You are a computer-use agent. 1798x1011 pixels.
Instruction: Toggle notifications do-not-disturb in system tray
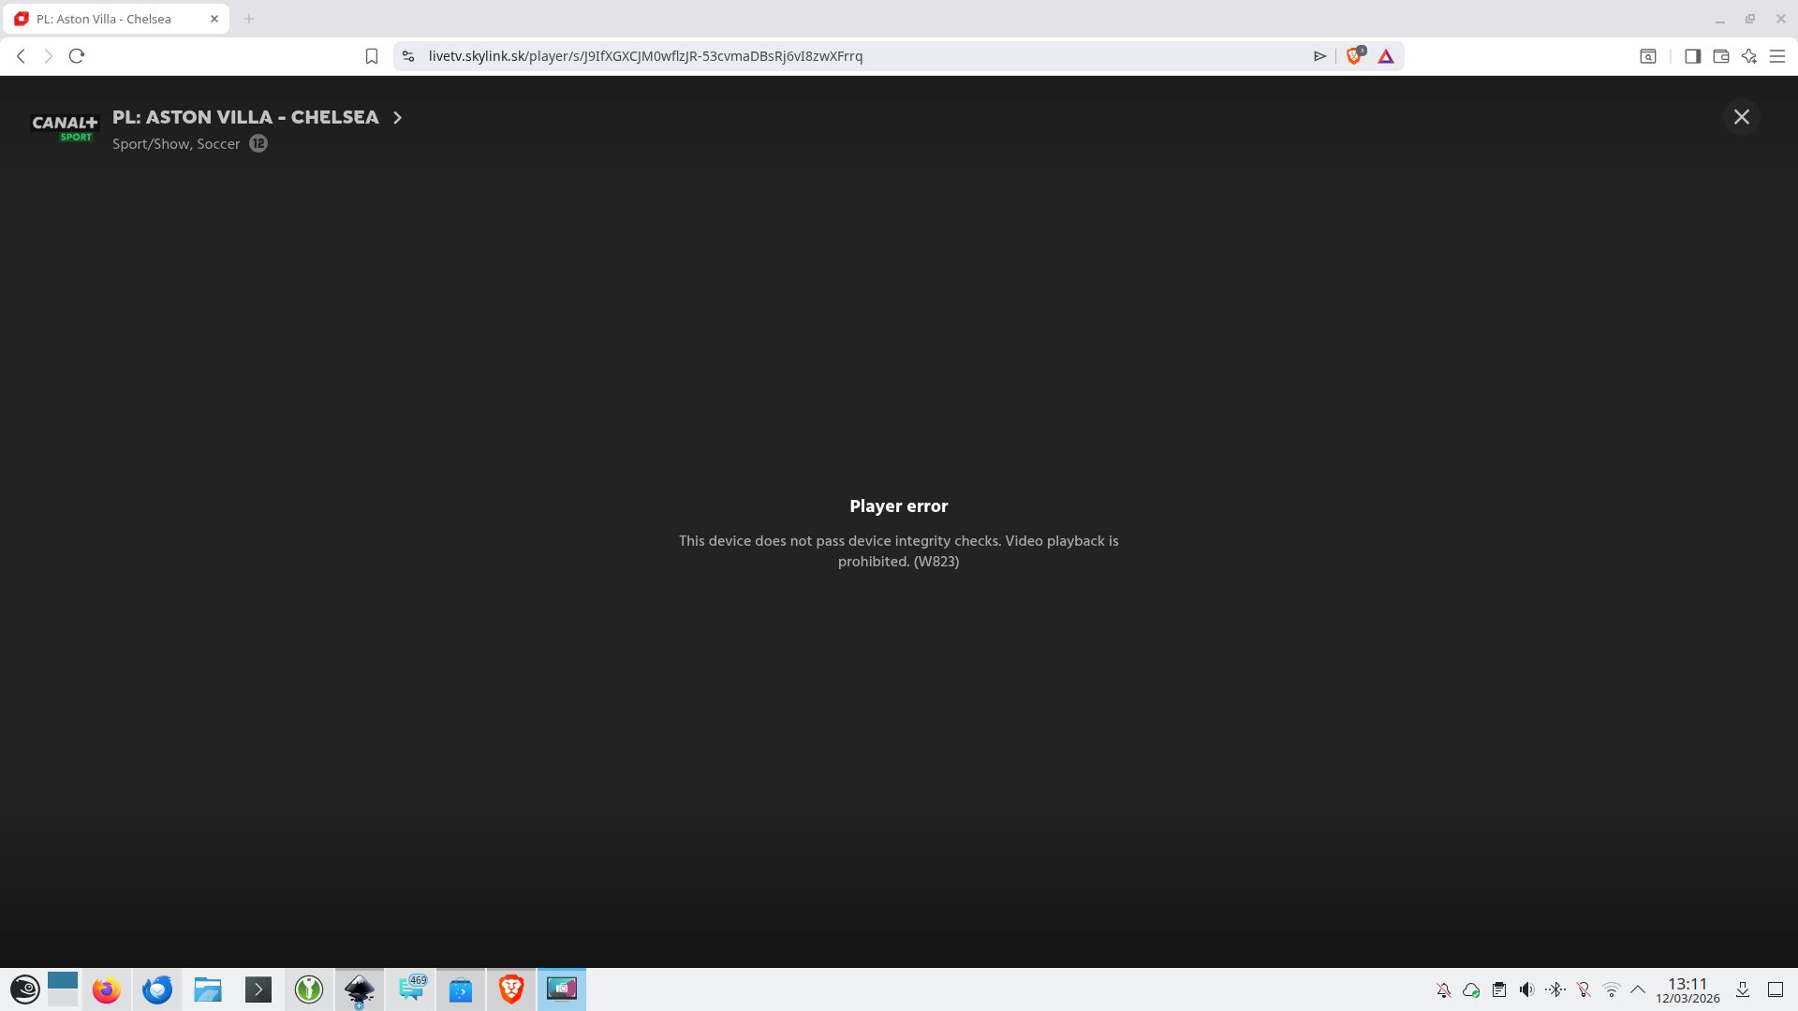coord(1443,989)
